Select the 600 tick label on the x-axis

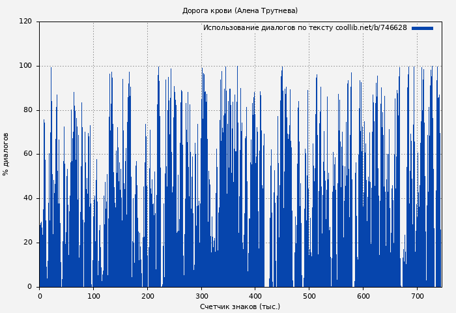[363, 296]
